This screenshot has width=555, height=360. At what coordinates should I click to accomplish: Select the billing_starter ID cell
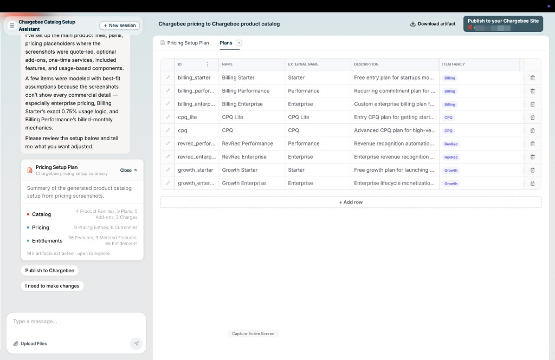[196, 77]
